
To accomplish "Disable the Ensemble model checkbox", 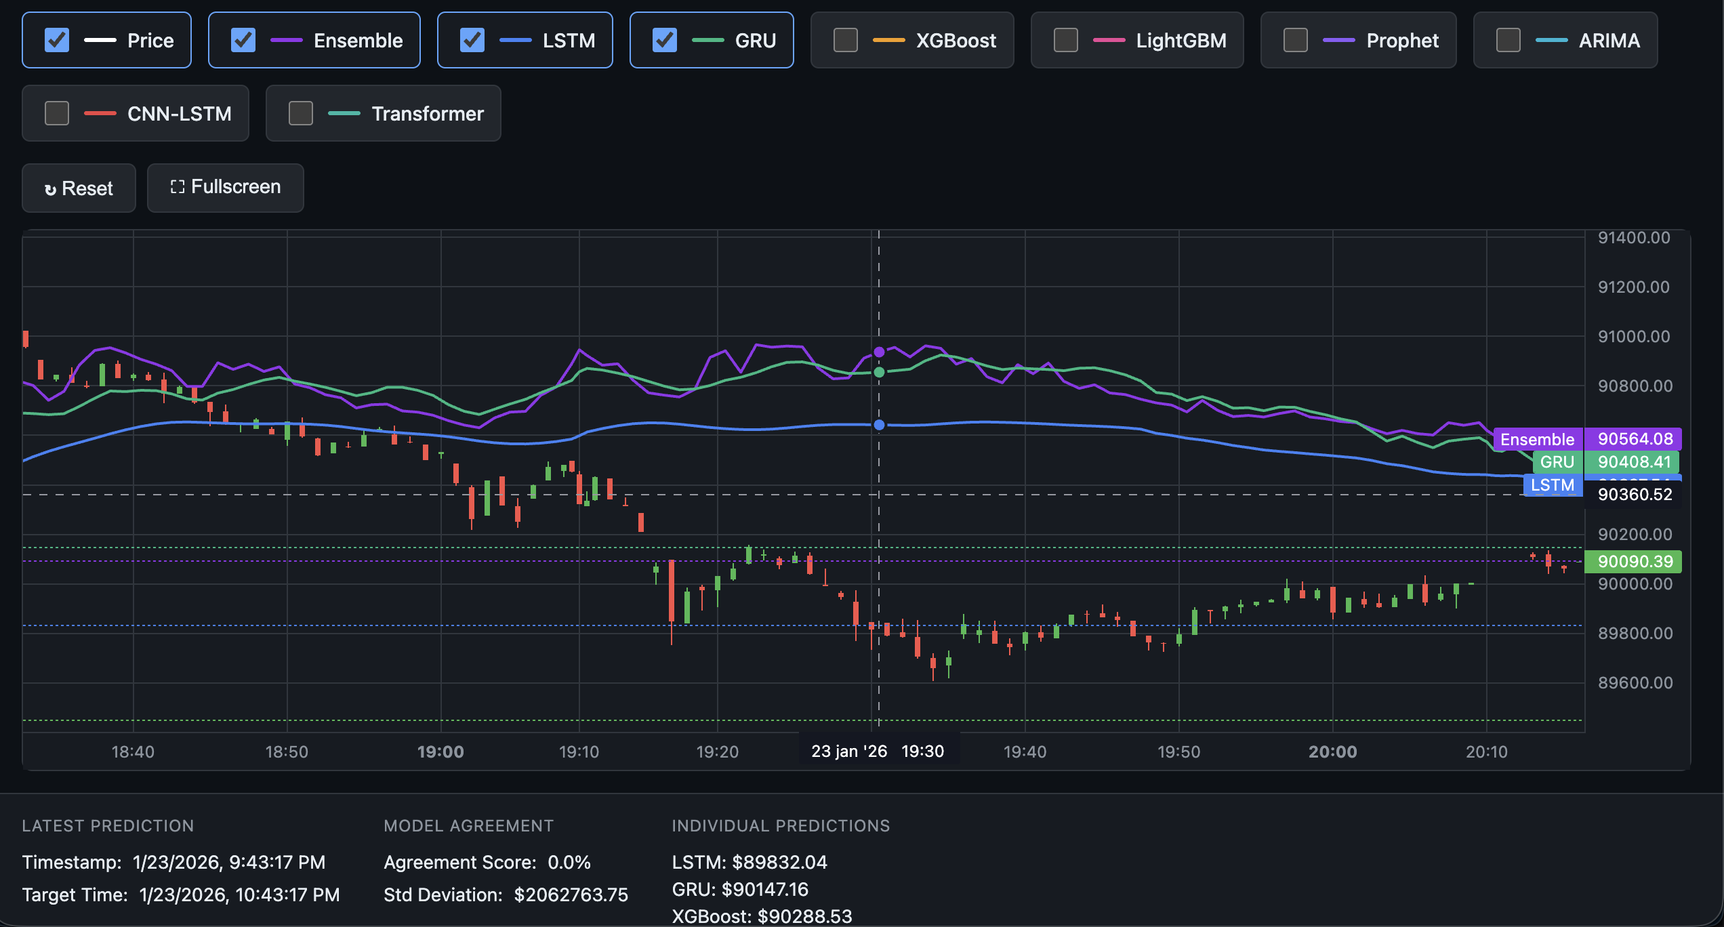I will (243, 40).
